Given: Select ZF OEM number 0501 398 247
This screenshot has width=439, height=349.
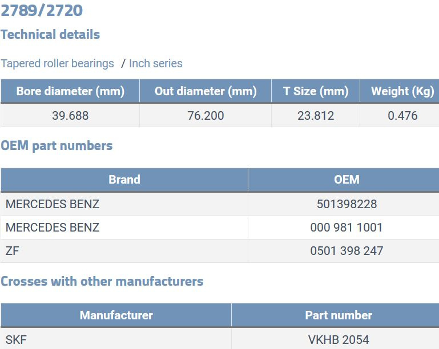Looking at the screenshot, I should (x=347, y=251).
